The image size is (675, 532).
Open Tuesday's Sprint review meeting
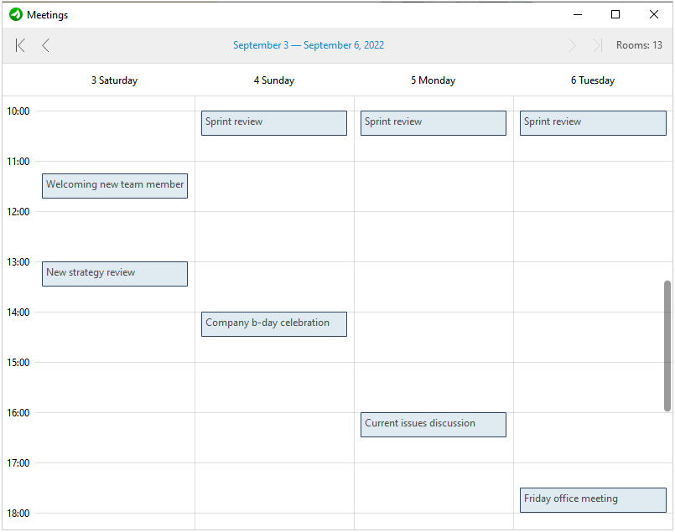pyautogui.click(x=593, y=123)
